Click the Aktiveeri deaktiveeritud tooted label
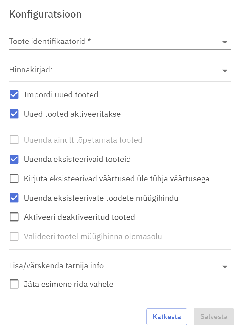The image size is (240, 331). click(79, 217)
